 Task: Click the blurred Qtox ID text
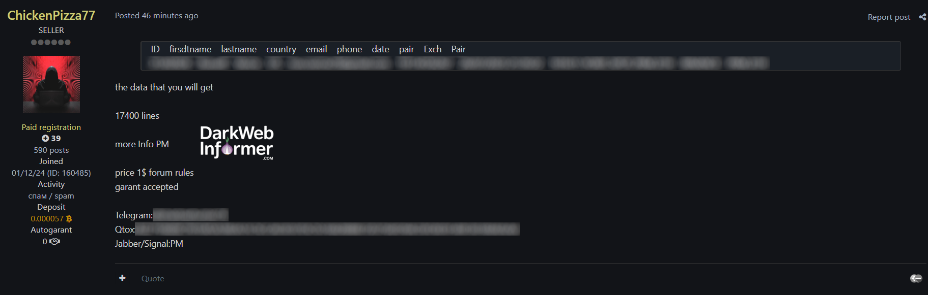tap(327, 230)
